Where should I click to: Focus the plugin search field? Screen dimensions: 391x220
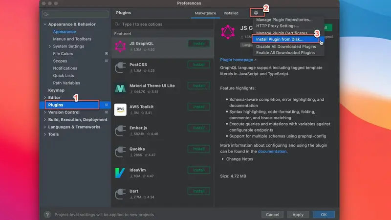point(163,24)
